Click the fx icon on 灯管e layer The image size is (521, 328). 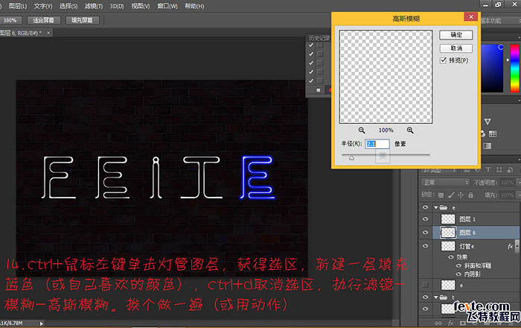tap(511, 245)
